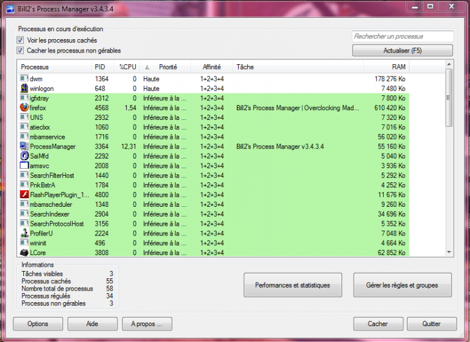Select the ProcessManager row name
The width and height of the screenshot is (470, 342).
coord(53,146)
